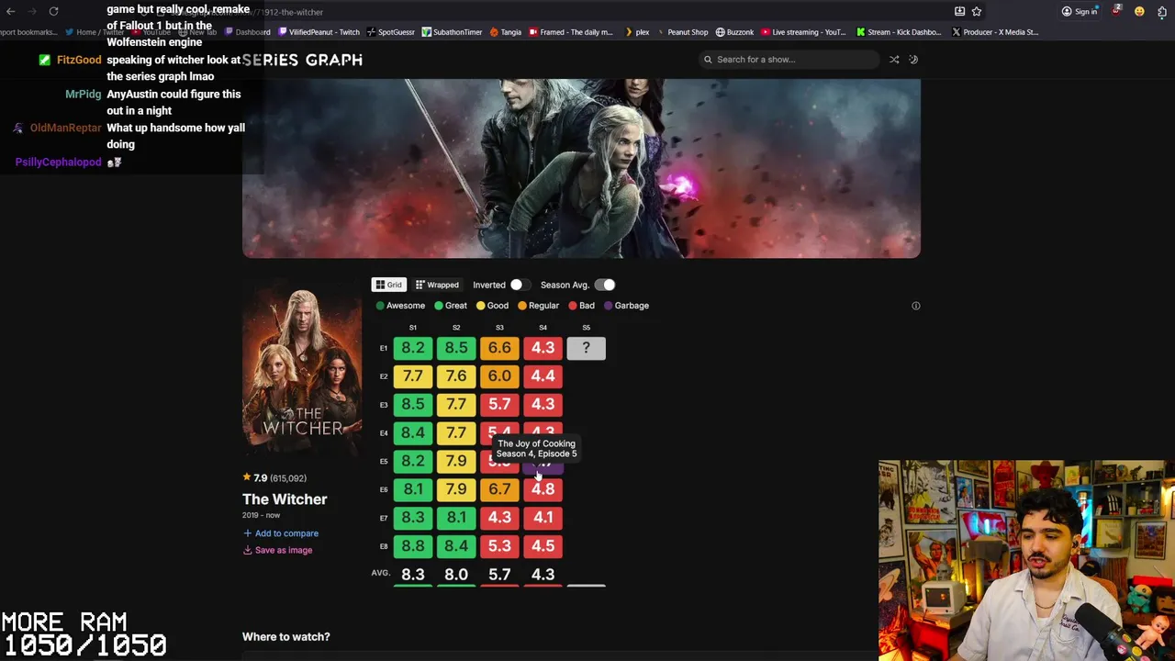This screenshot has width=1175, height=661.
Task: Click the Bad rating legend item
Action: (x=582, y=306)
